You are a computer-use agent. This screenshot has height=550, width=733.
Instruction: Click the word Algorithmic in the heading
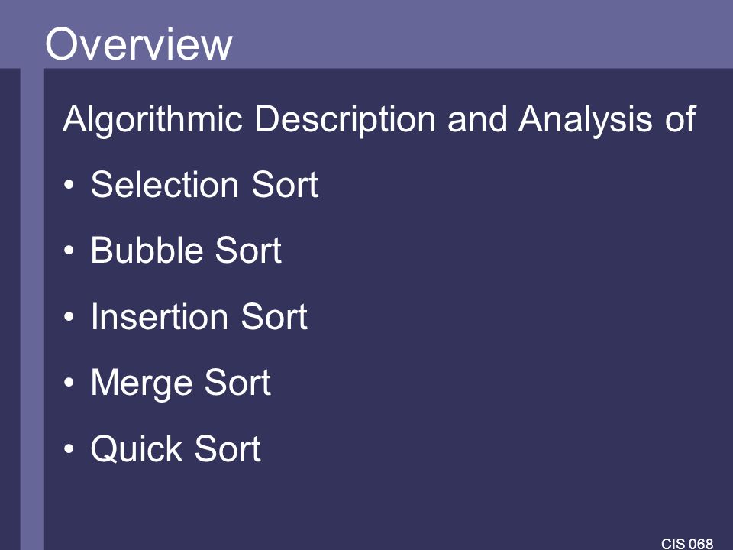[x=153, y=120]
